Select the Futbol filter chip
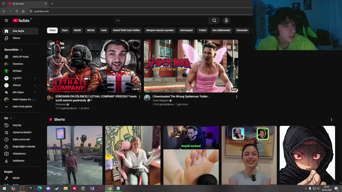Viewport: 342px width, 192px height. pyautogui.click(x=203, y=30)
